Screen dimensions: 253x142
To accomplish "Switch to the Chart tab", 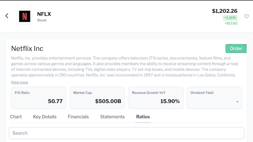I will [16, 117].
